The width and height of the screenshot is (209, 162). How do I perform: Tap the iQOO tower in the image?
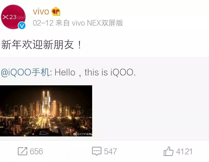click(46, 103)
